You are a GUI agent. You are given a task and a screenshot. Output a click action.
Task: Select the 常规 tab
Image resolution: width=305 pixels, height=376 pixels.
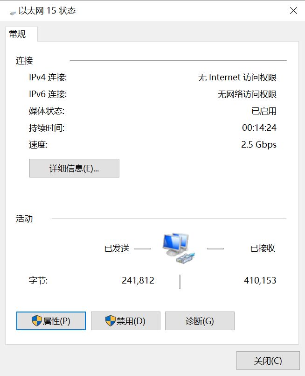(17, 34)
